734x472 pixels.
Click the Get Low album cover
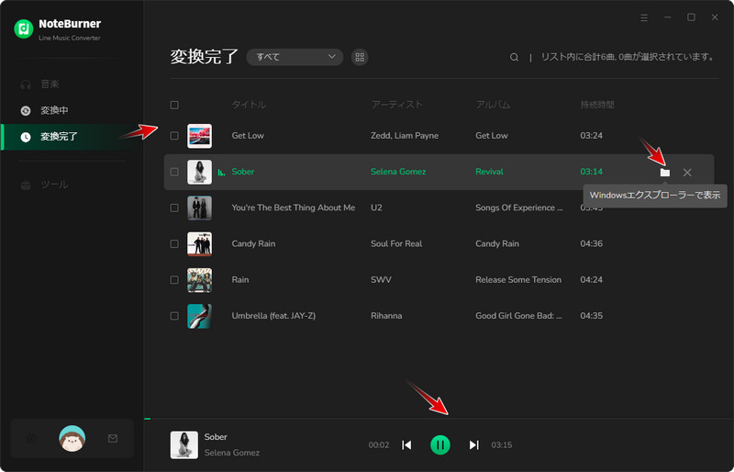(199, 136)
